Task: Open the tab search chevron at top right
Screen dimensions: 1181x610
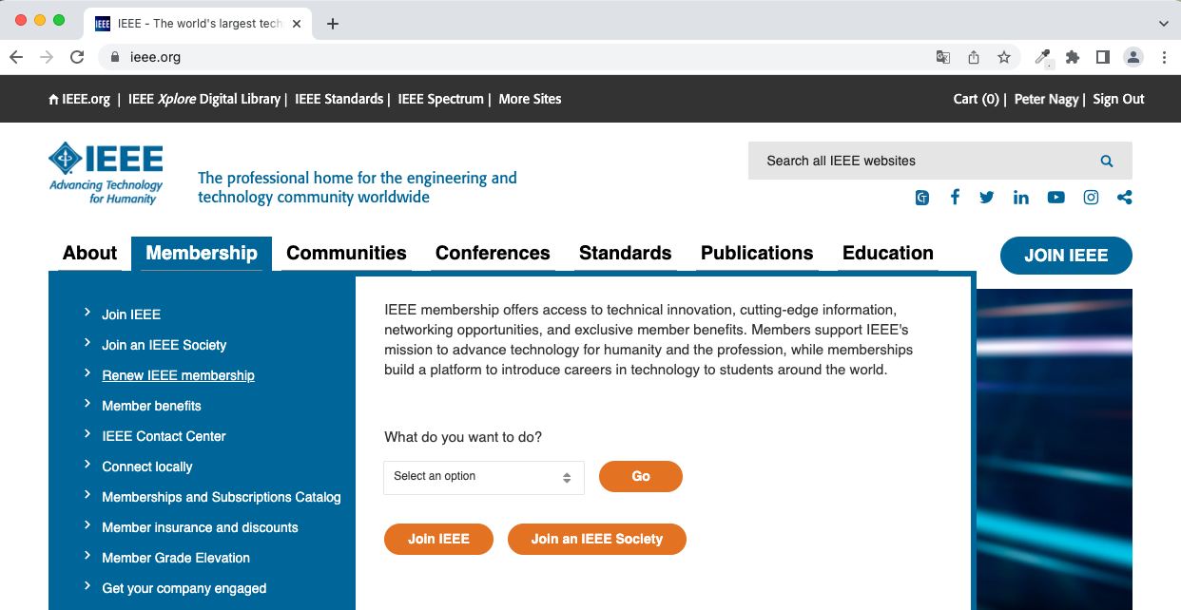Action: click(x=1164, y=24)
